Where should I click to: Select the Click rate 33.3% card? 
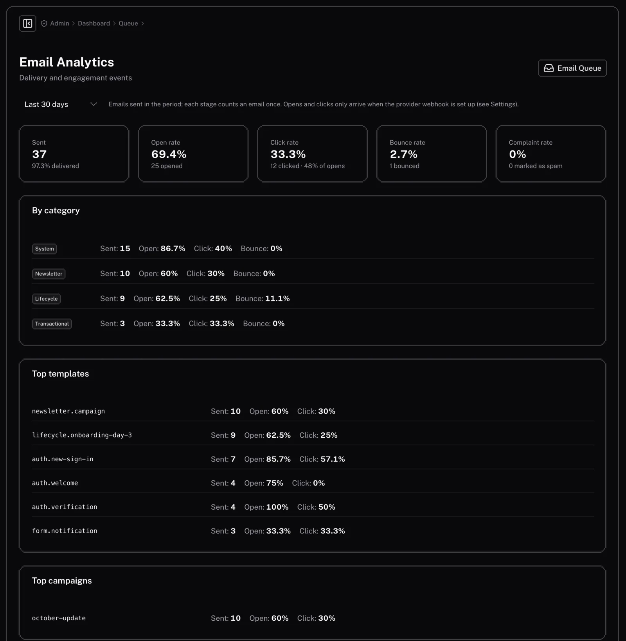312,154
